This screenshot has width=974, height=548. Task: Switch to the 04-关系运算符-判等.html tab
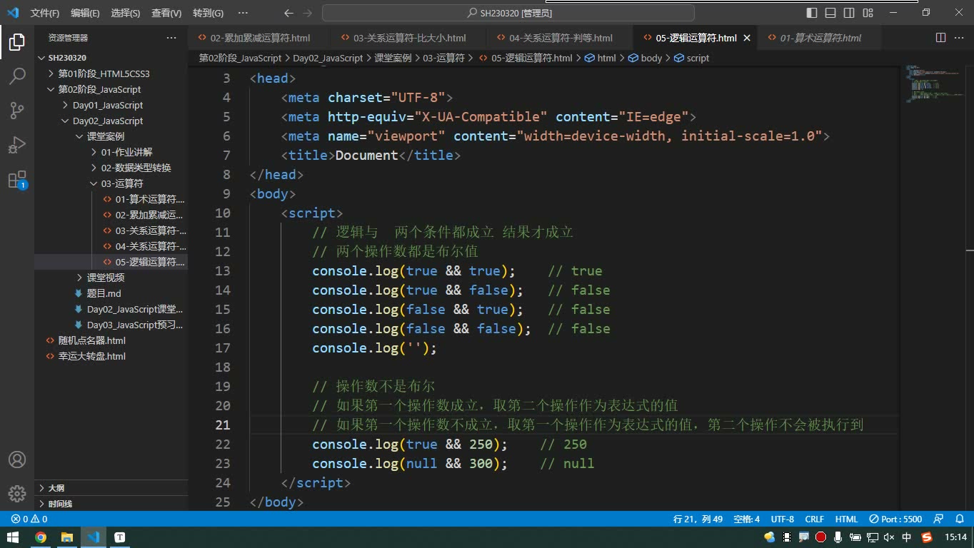(561, 38)
